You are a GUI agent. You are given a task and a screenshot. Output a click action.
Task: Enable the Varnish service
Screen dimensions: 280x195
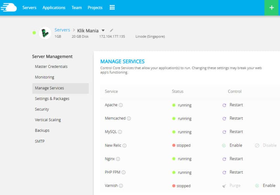(268, 185)
